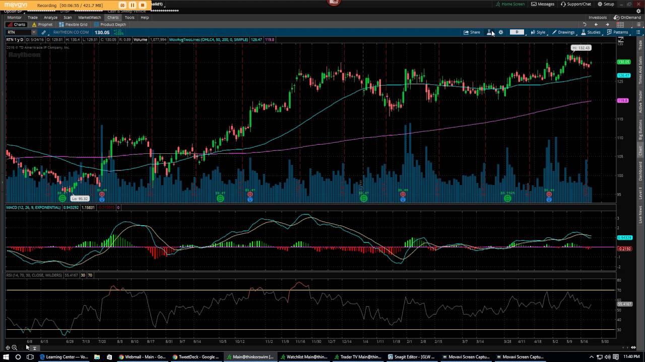Open the Prophet sub-tab
The width and height of the screenshot is (645, 362).
click(x=42, y=25)
